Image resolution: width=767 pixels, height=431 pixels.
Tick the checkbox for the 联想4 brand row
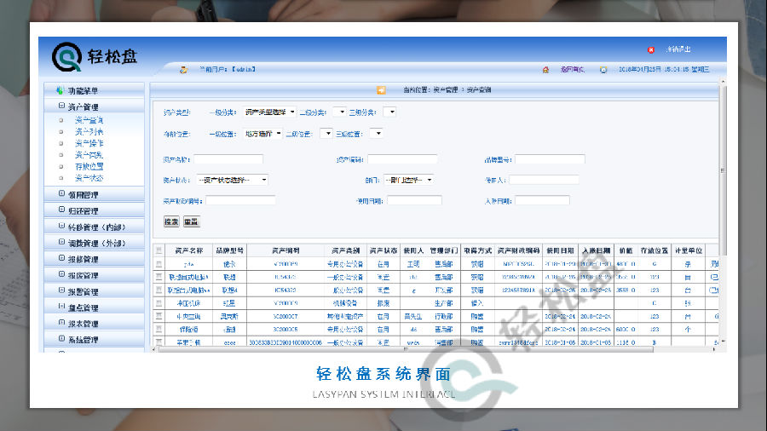[x=159, y=290]
